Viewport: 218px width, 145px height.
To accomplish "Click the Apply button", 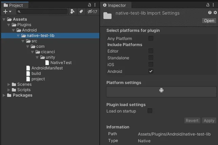I will click(209, 120).
